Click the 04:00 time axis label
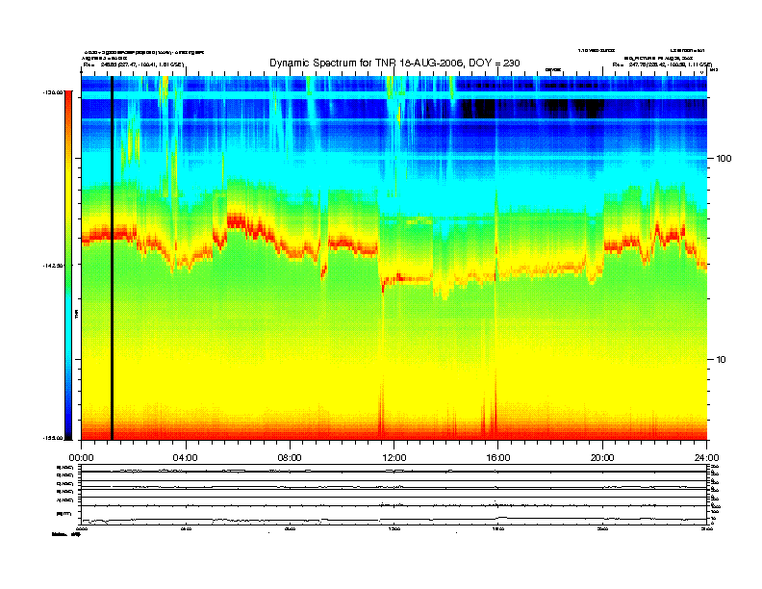 pos(185,458)
